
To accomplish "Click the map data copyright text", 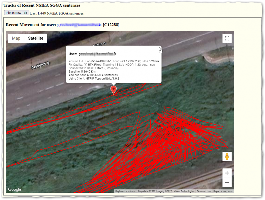I will [x=166, y=191].
